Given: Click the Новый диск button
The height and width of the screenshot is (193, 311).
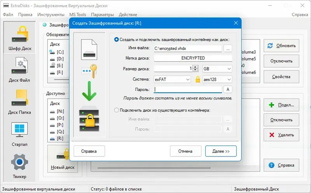Looking at the screenshot, I should 63,158.
